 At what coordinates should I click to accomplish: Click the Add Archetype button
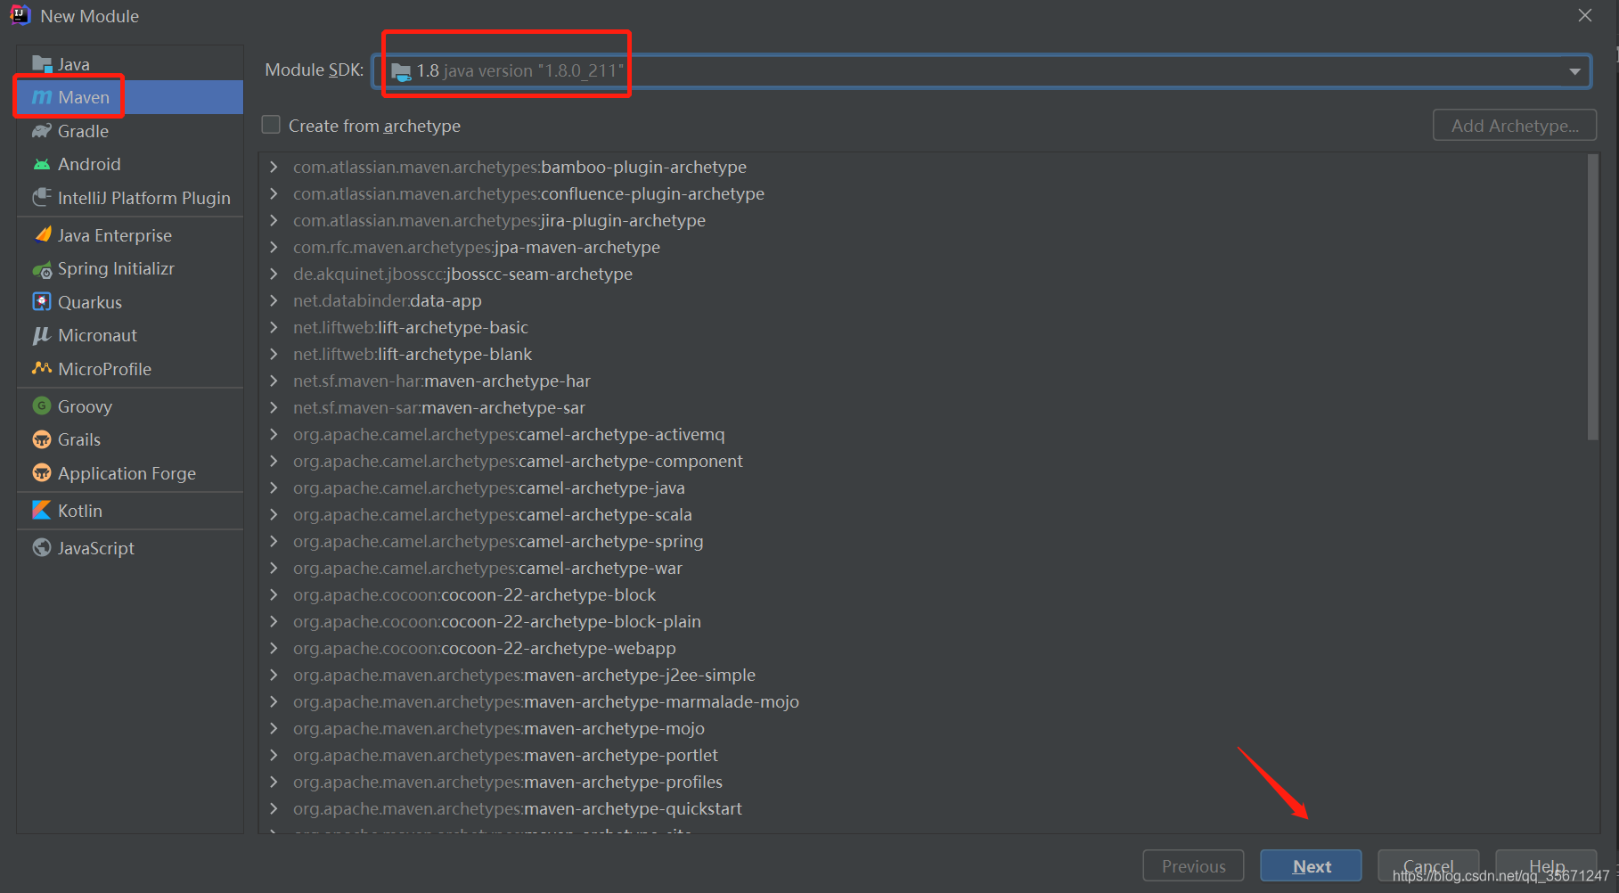1515,126
